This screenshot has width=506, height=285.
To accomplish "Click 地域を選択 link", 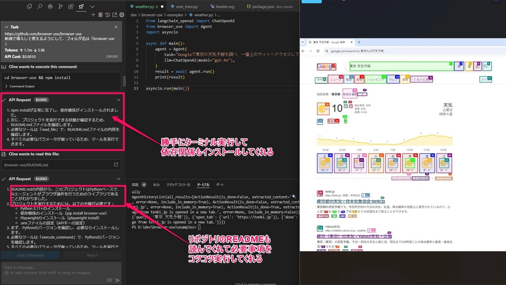I will (x=350, y=94).
